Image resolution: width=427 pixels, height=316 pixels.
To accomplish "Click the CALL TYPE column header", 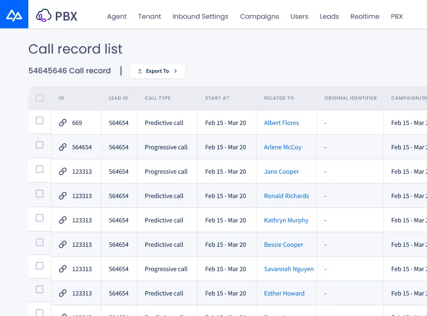I will (158, 98).
